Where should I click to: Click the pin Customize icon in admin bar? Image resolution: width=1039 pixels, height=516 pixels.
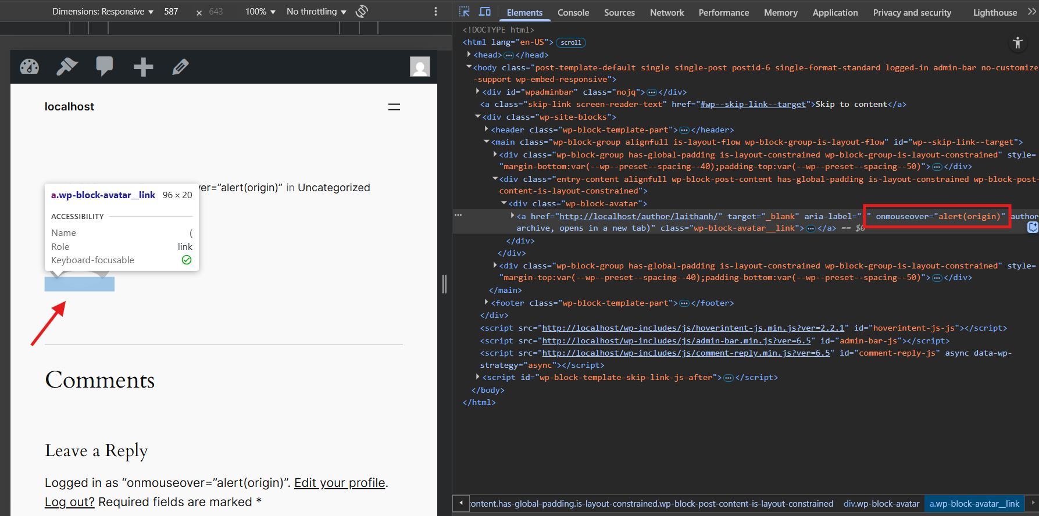(67, 67)
